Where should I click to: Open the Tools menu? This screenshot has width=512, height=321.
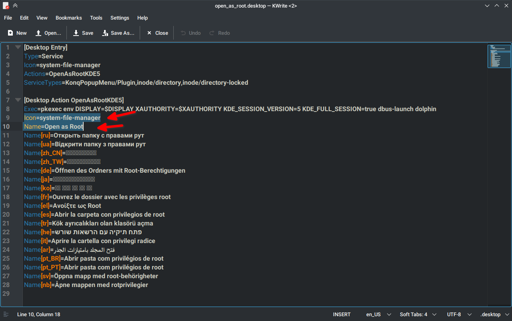pos(96,18)
